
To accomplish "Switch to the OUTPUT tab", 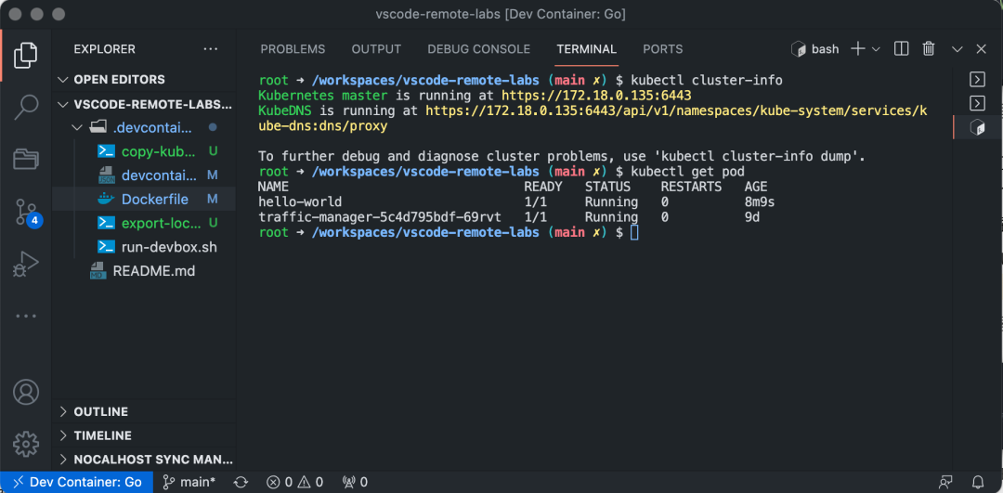I will pos(376,49).
